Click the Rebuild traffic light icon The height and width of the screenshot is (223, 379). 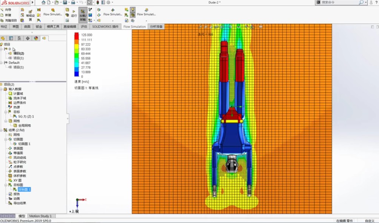(x=98, y=2)
